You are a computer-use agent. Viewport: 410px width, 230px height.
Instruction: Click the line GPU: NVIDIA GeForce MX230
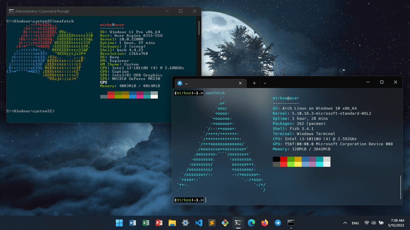click(130, 78)
